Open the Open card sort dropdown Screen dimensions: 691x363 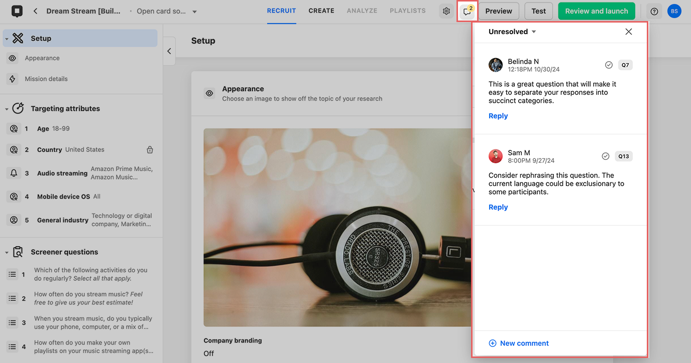pos(166,11)
